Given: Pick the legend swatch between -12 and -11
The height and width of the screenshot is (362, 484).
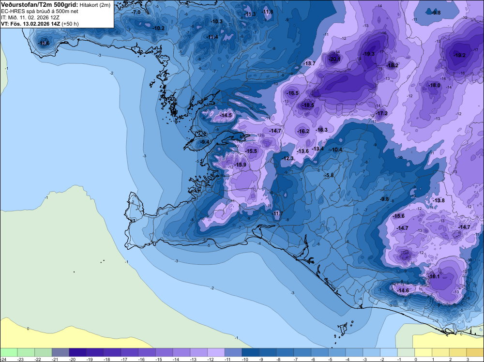Looking at the screenshot, I should [216, 352].
